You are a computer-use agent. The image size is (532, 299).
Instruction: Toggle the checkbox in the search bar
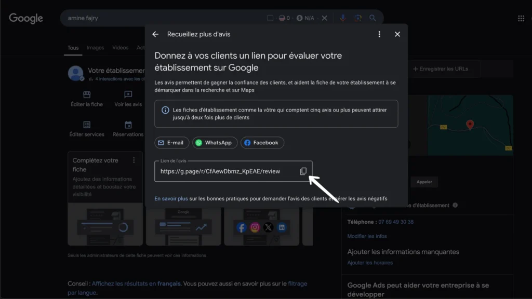pyautogui.click(x=270, y=18)
